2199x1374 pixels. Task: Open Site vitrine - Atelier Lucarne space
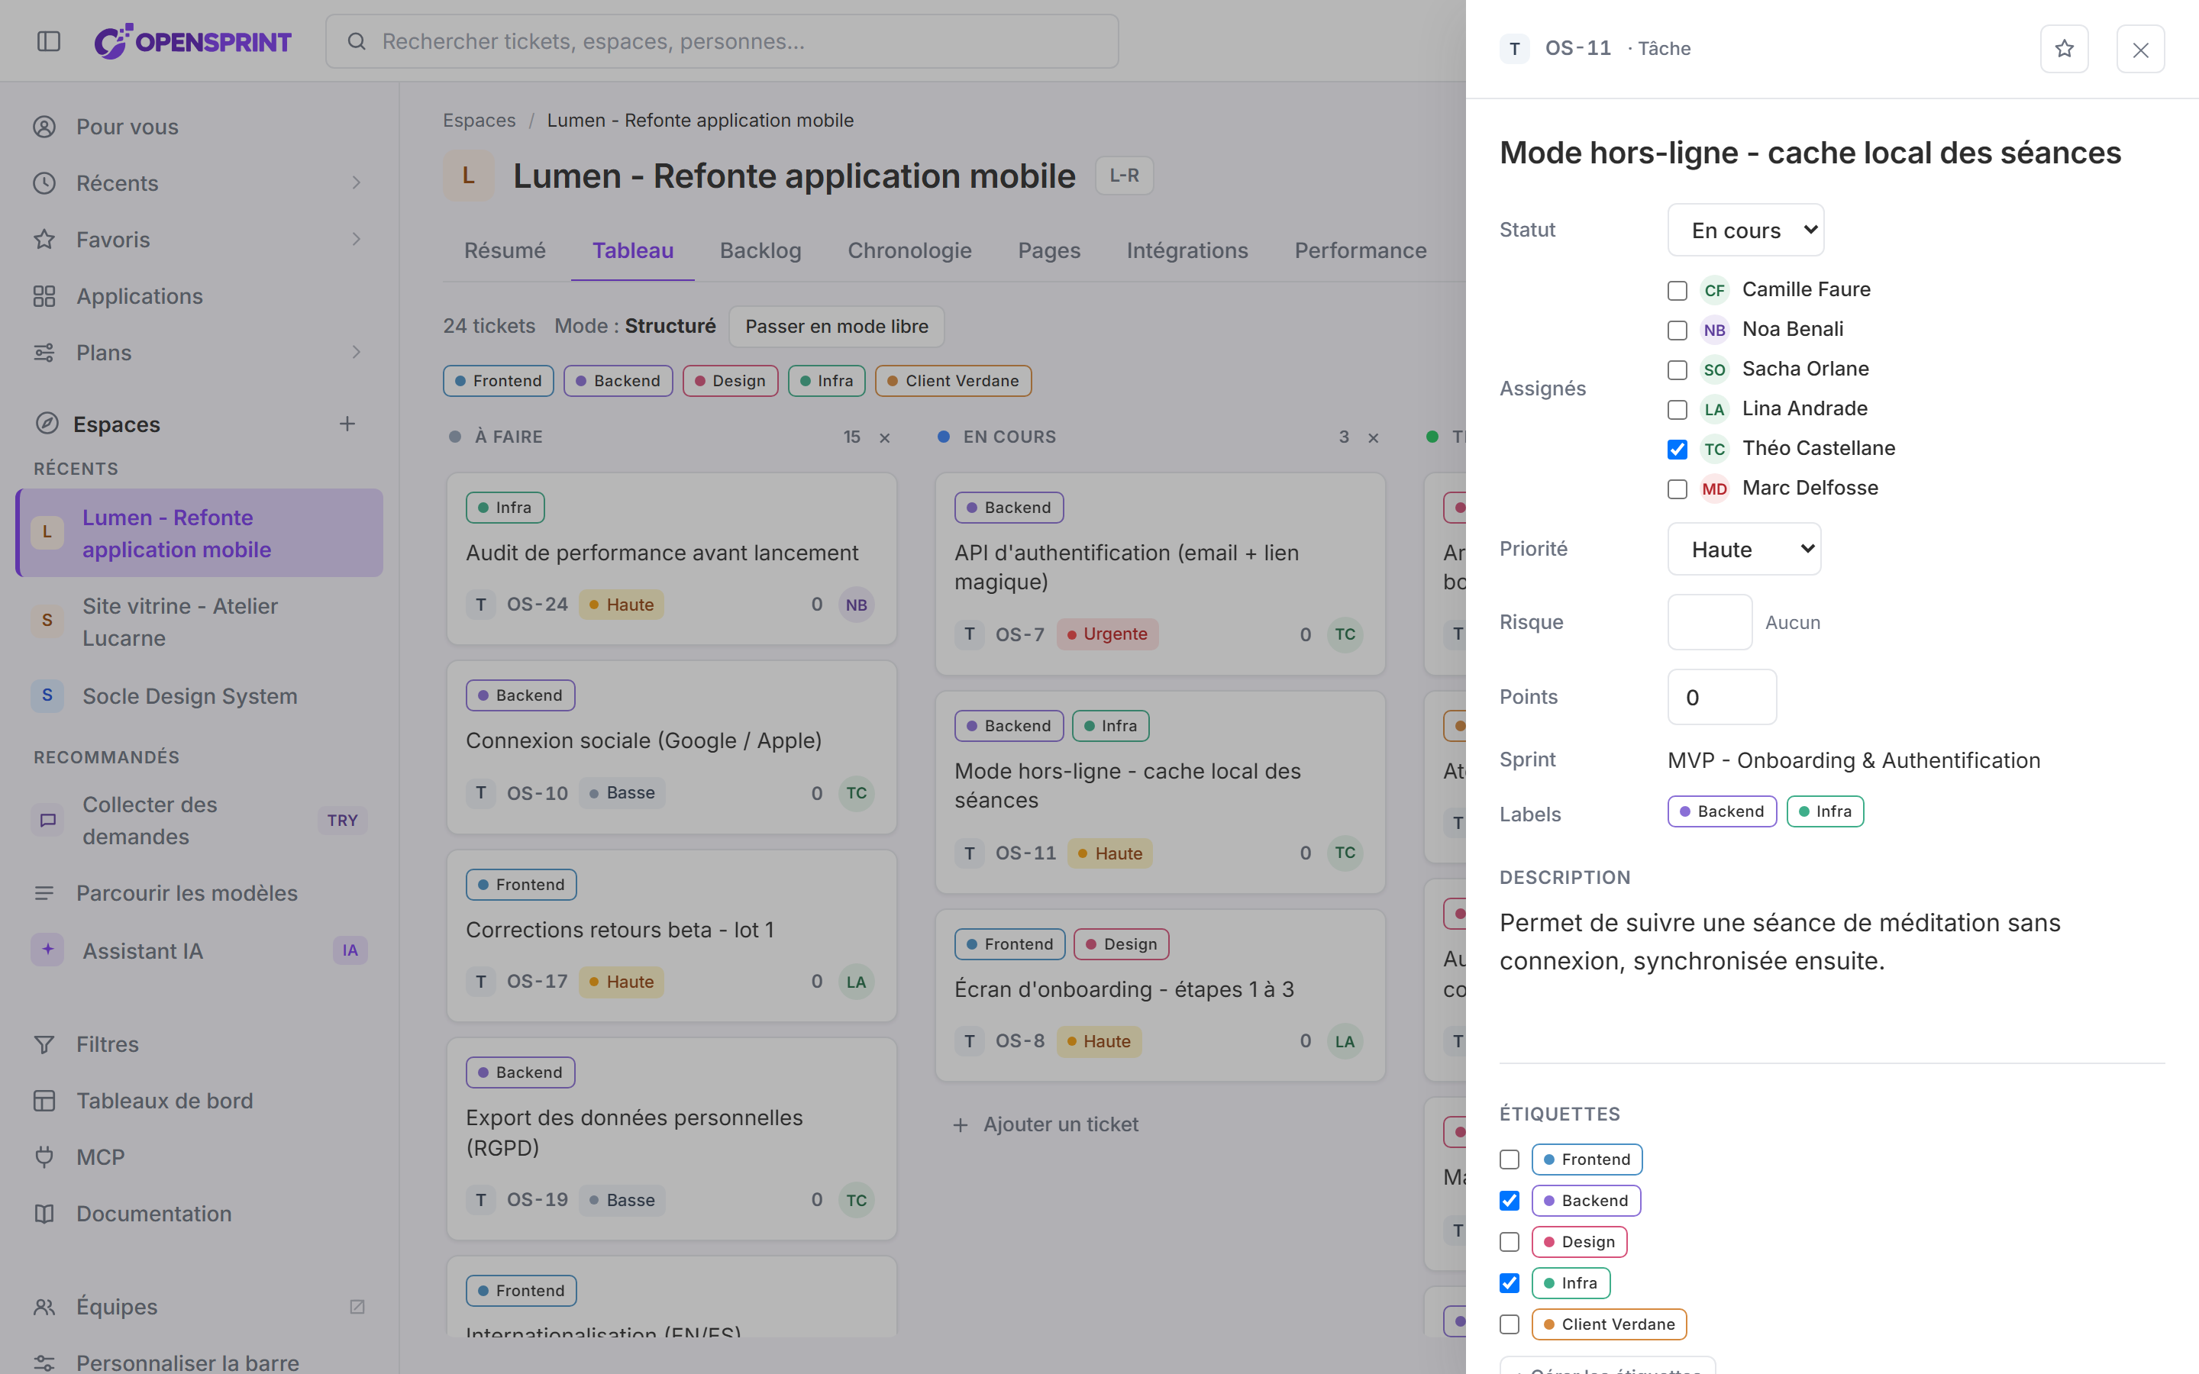click(x=200, y=621)
